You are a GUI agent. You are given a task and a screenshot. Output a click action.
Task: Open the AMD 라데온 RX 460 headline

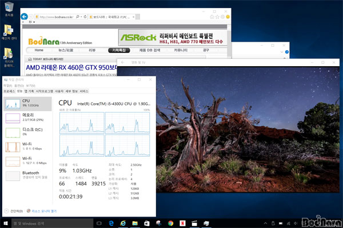[x=71, y=67]
